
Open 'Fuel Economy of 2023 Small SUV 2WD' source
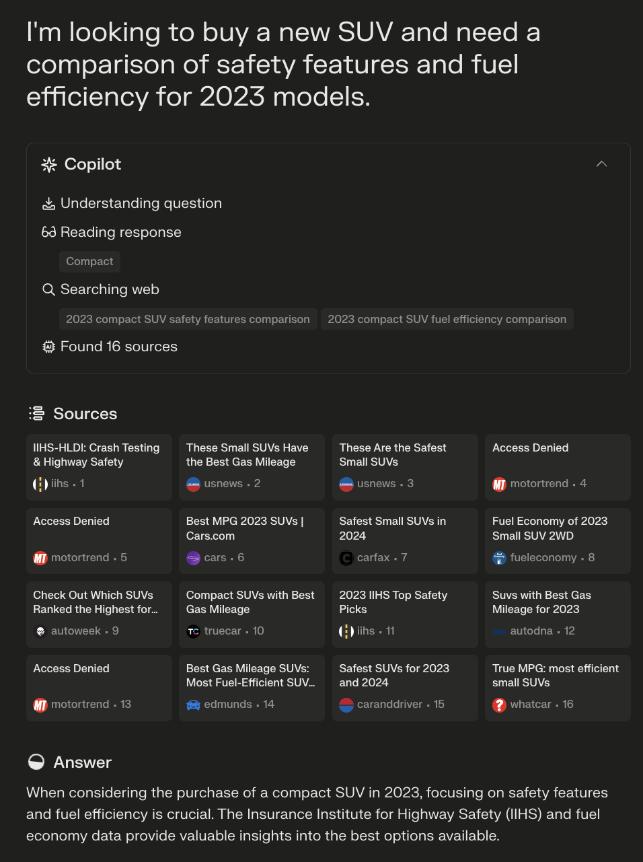(558, 541)
